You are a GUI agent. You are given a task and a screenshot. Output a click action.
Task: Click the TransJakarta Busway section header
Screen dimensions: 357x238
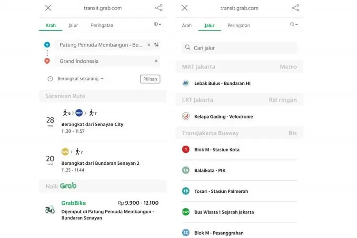239,133
